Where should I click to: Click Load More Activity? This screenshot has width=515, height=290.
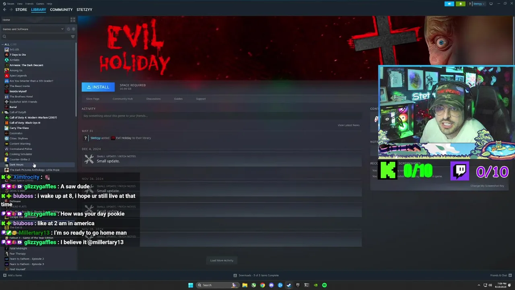click(x=222, y=261)
